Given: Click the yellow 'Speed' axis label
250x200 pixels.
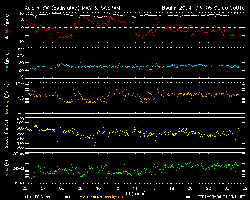Looking at the screenshot, I should 7,142.
